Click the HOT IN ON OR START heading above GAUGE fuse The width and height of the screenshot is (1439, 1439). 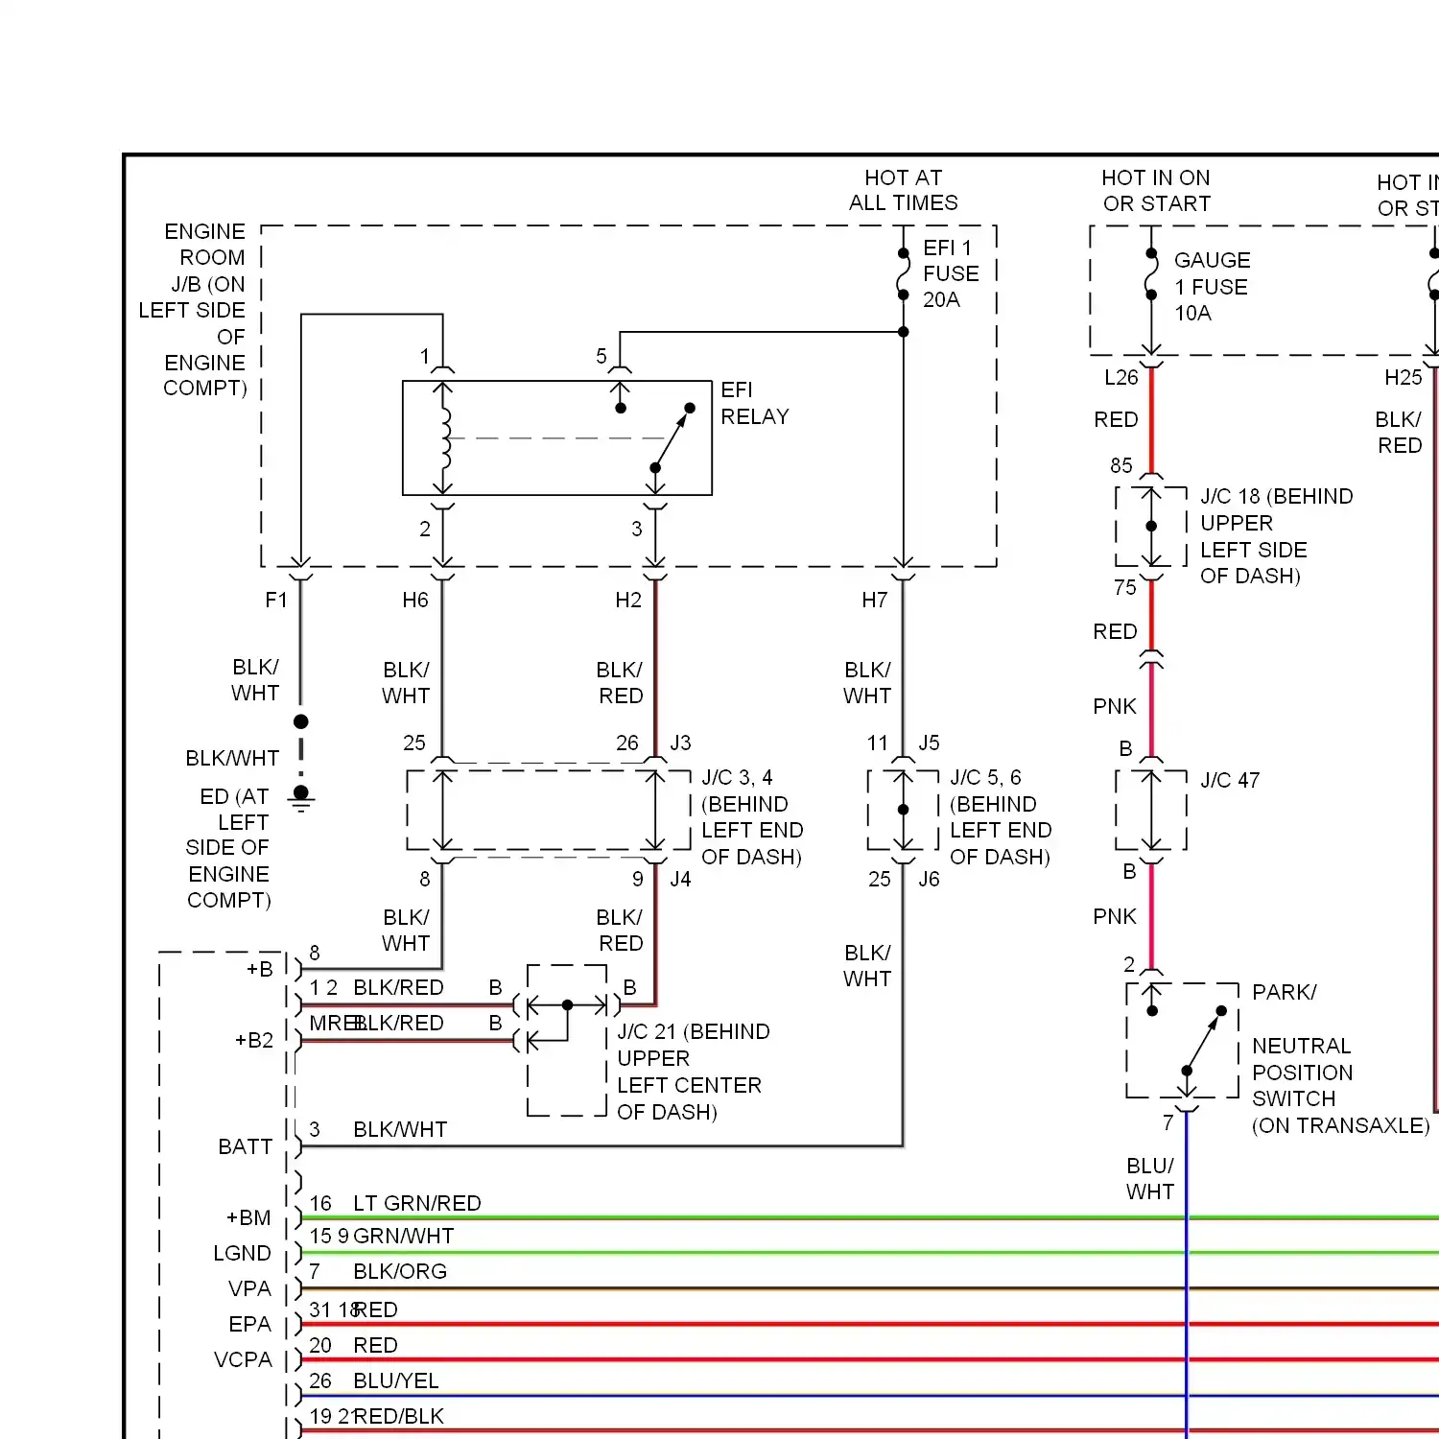click(x=1156, y=190)
